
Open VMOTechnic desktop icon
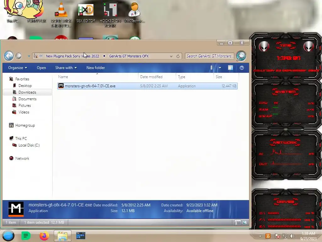[x=135, y=13]
